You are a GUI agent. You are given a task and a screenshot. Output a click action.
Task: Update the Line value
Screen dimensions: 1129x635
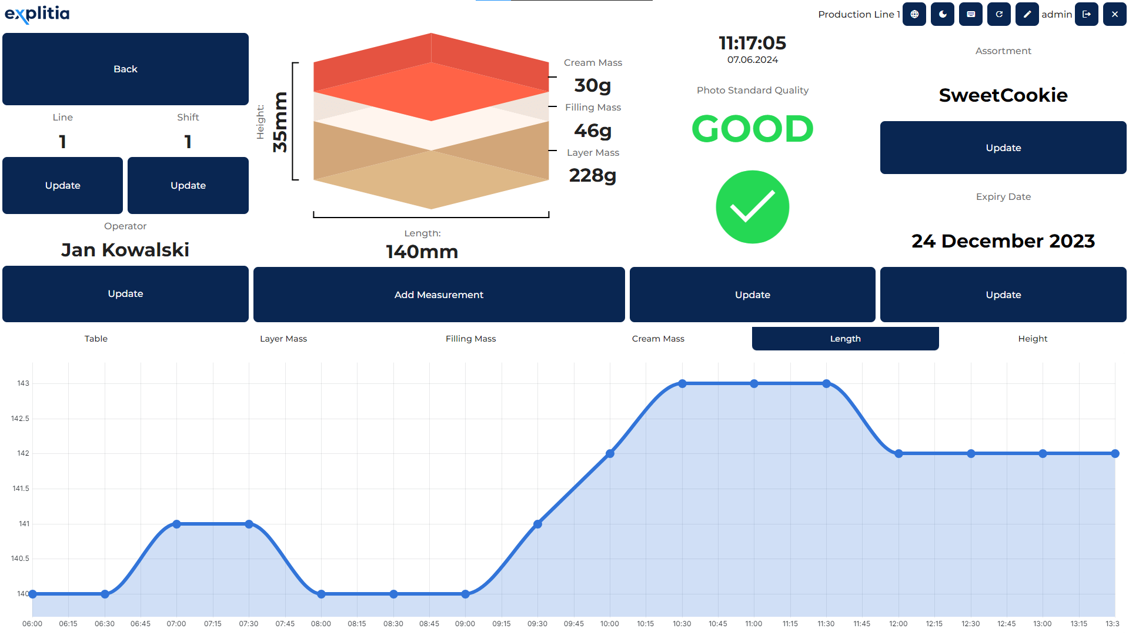(x=63, y=185)
